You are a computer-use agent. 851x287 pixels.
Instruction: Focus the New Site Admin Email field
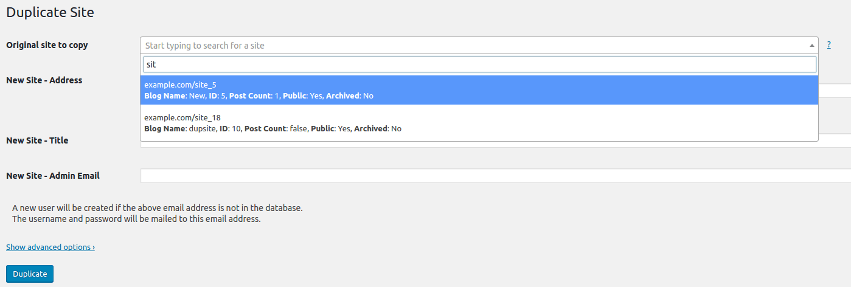pyautogui.click(x=496, y=176)
